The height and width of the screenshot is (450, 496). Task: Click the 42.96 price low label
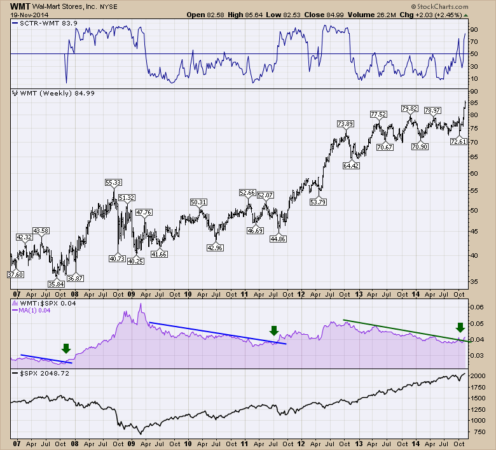point(215,248)
